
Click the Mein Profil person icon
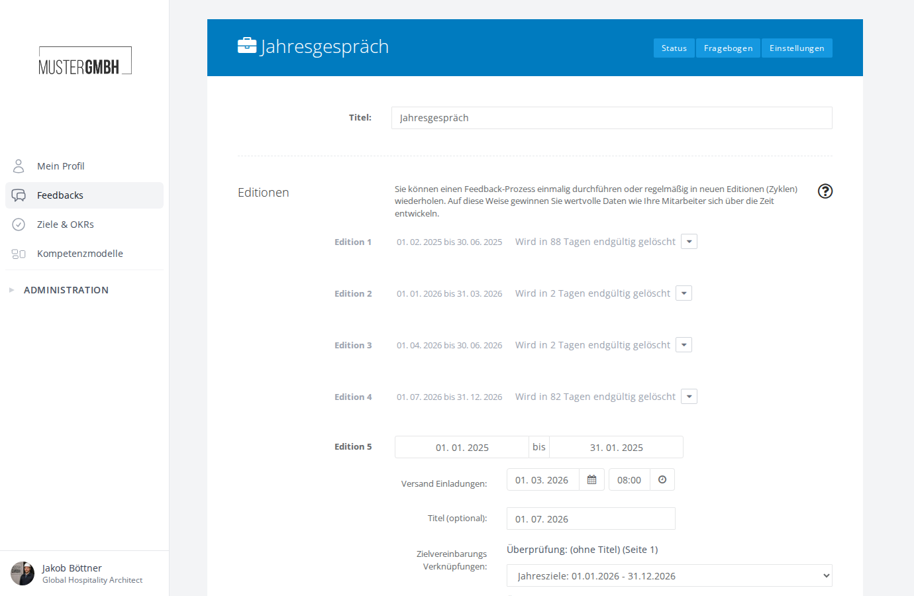pos(19,166)
